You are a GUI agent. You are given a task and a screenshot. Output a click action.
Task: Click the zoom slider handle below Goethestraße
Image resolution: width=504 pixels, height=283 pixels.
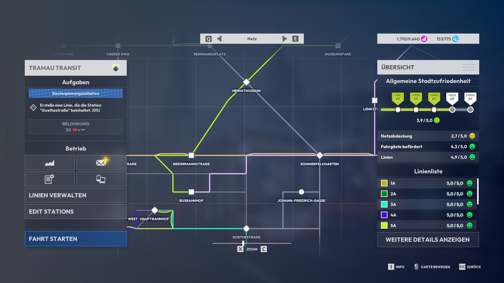pos(243,243)
